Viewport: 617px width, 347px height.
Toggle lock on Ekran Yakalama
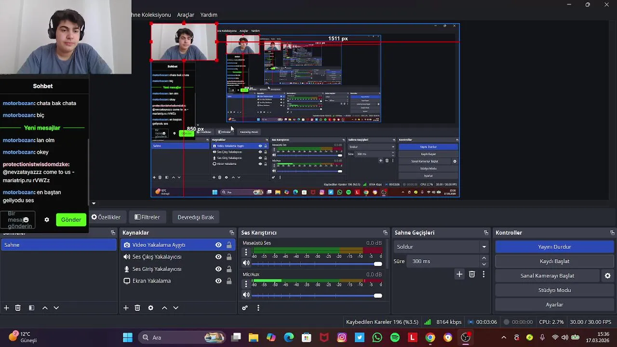click(229, 281)
